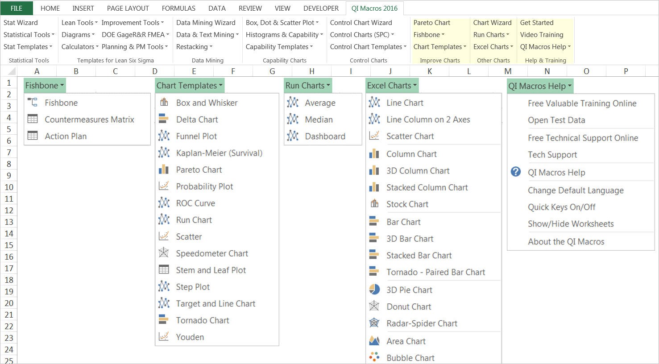Viewport: 659px width, 364px height.
Task: Click the blue QI Macros Help question icon
Action: pyautogui.click(x=516, y=172)
